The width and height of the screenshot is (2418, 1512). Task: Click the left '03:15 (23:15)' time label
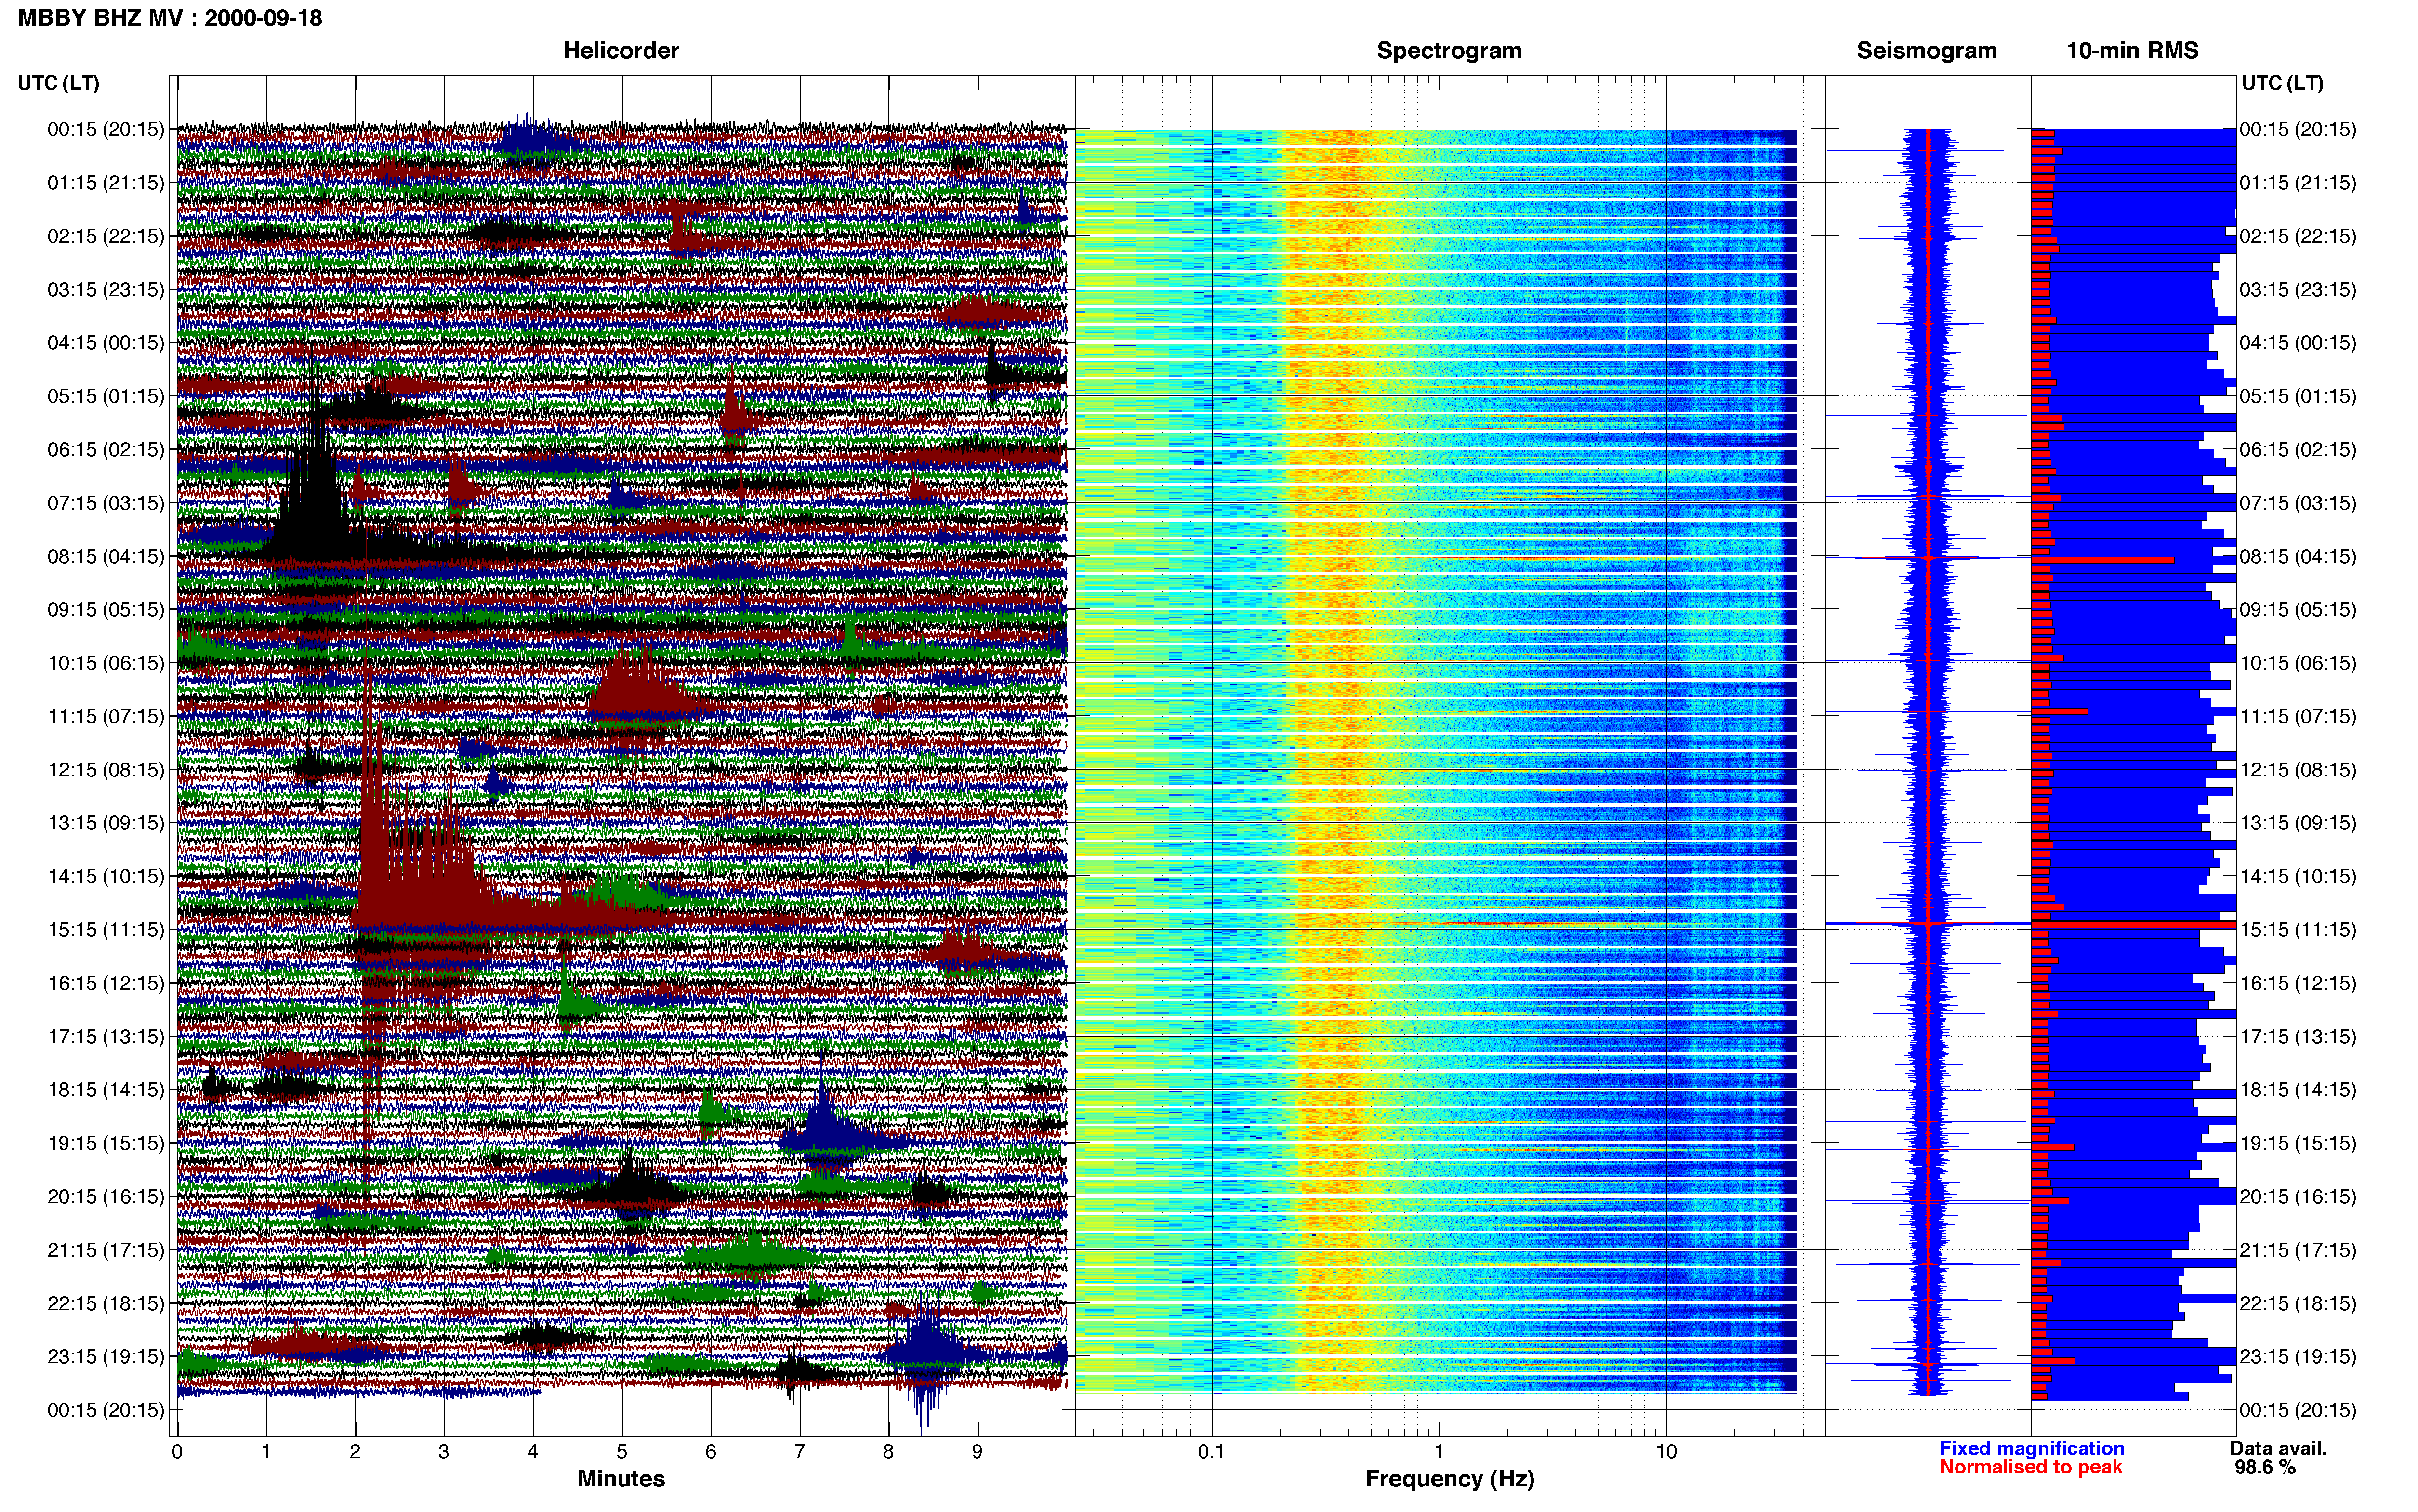click(x=106, y=290)
